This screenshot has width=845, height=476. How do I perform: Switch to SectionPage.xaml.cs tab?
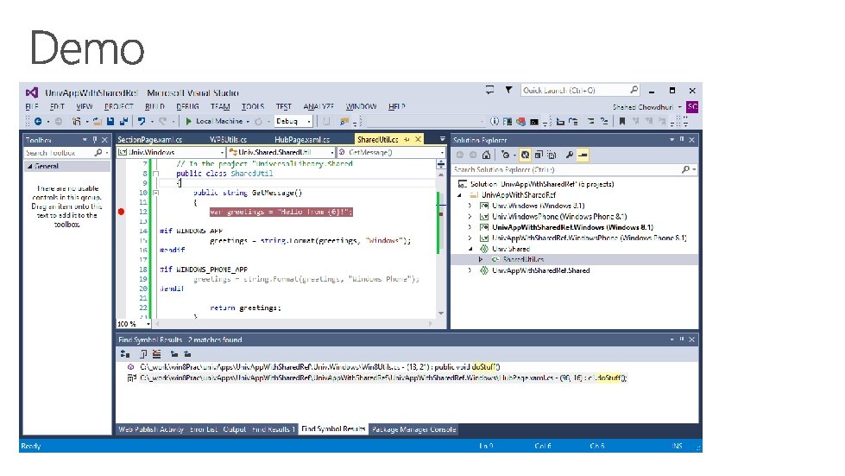click(x=150, y=140)
